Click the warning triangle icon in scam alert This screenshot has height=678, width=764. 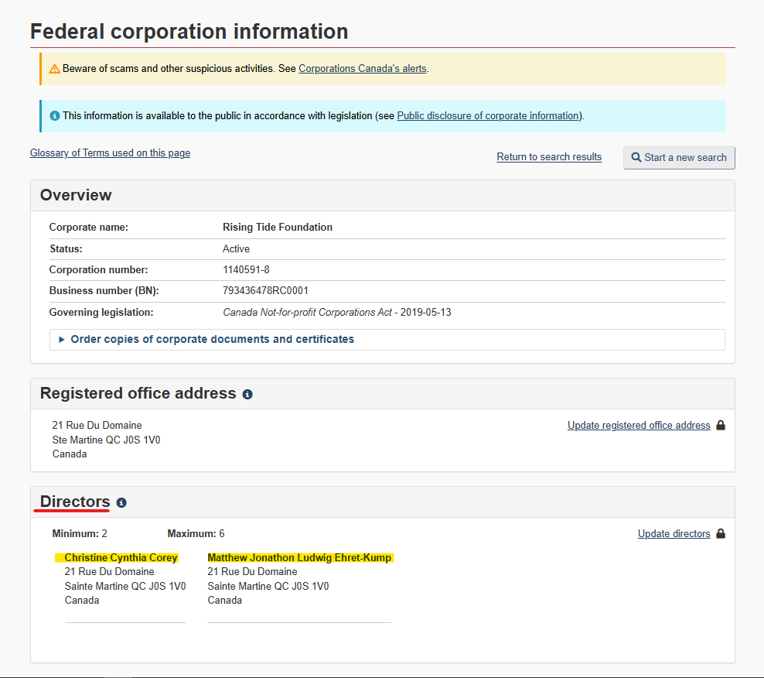point(54,69)
